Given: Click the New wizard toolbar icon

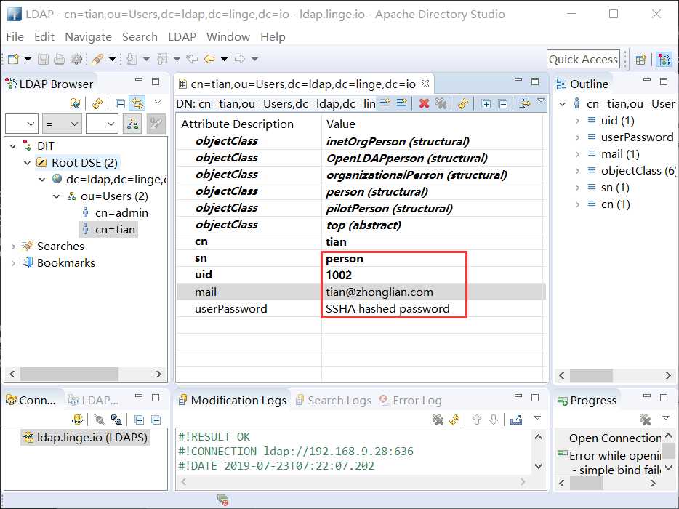Looking at the screenshot, I should 13,59.
